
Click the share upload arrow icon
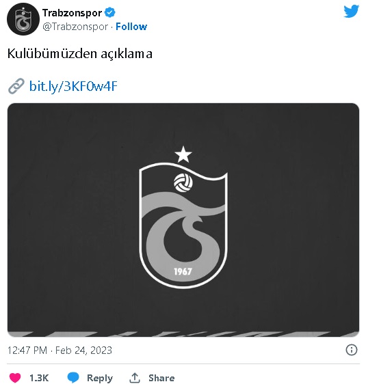(x=135, y=377)
